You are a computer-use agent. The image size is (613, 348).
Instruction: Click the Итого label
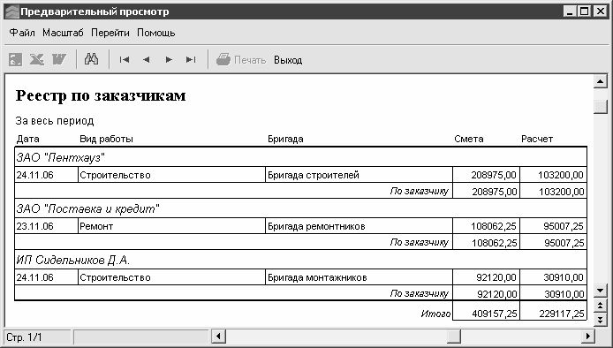tap(435, 314)
